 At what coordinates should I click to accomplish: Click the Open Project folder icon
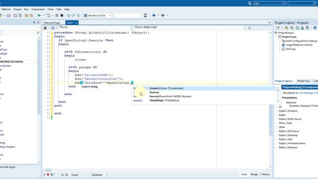pyautogui.click(x=26, y=15)
